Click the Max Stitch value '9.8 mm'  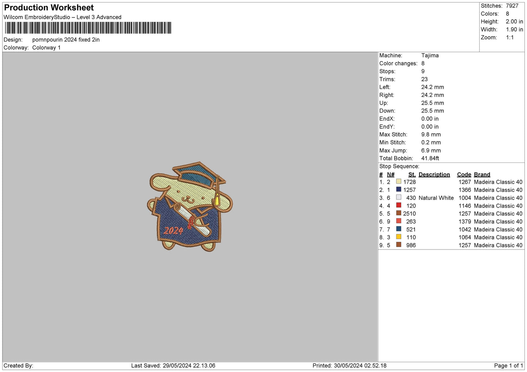click(x=431, y=134)
